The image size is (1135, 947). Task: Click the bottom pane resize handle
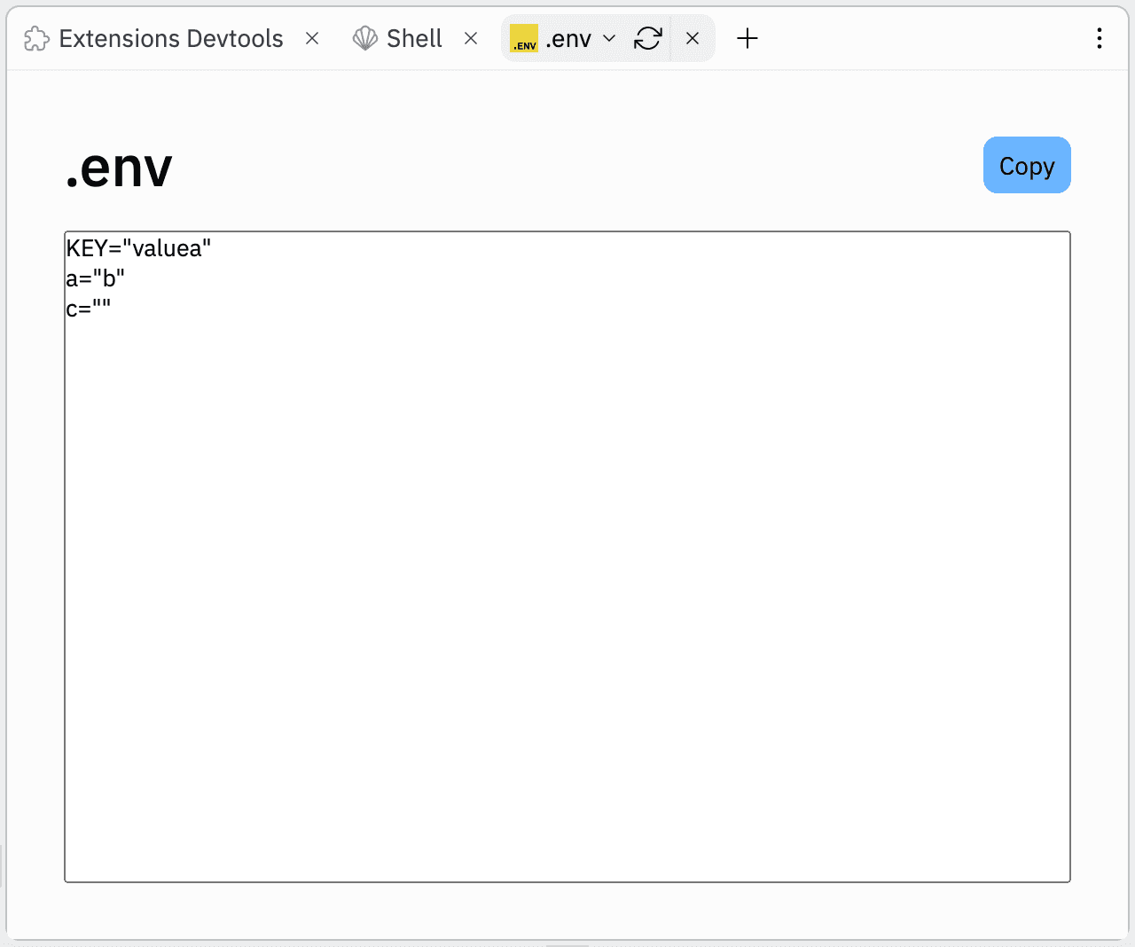[x=567, y=943]
